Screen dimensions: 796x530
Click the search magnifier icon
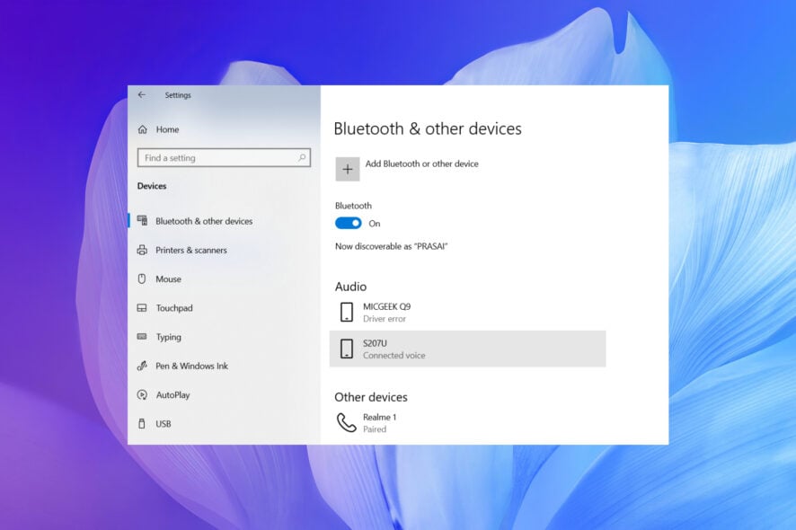[x=302, y=158]
